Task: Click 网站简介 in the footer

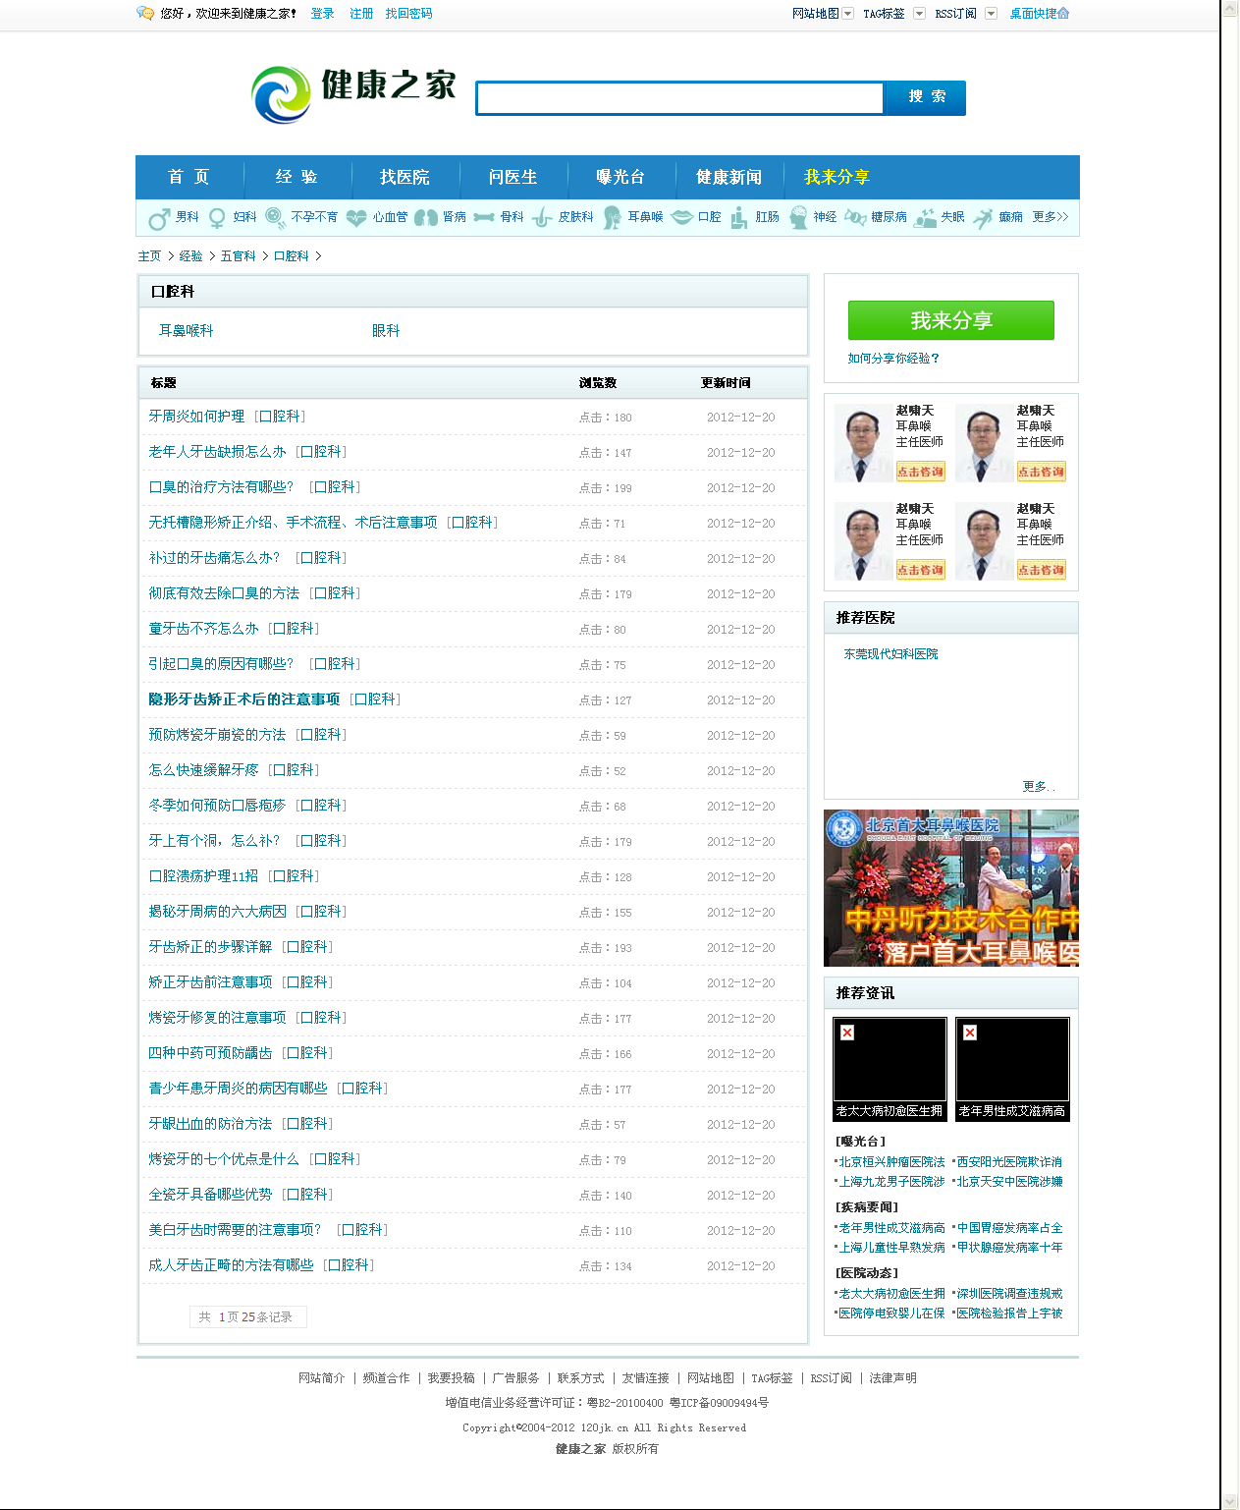Action: tap(322, 1378)
